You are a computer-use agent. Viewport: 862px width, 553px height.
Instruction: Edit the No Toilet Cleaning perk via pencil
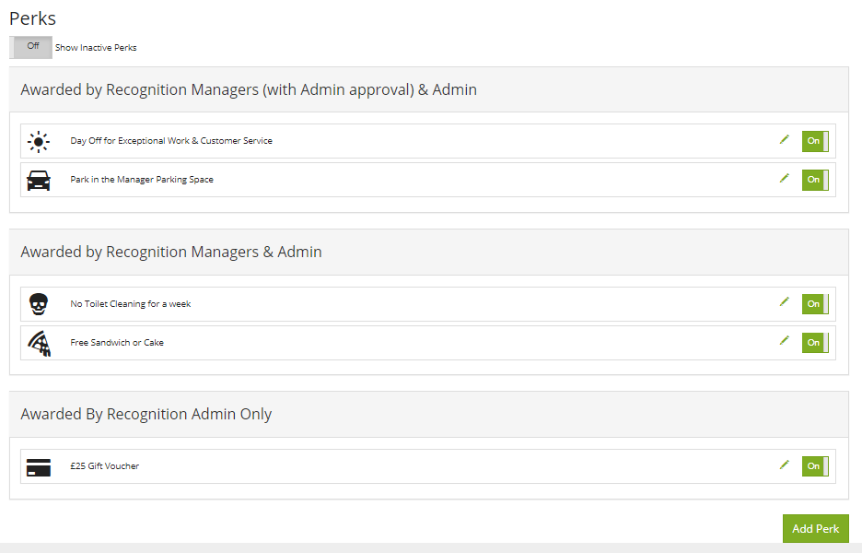(x=785, y=302)
